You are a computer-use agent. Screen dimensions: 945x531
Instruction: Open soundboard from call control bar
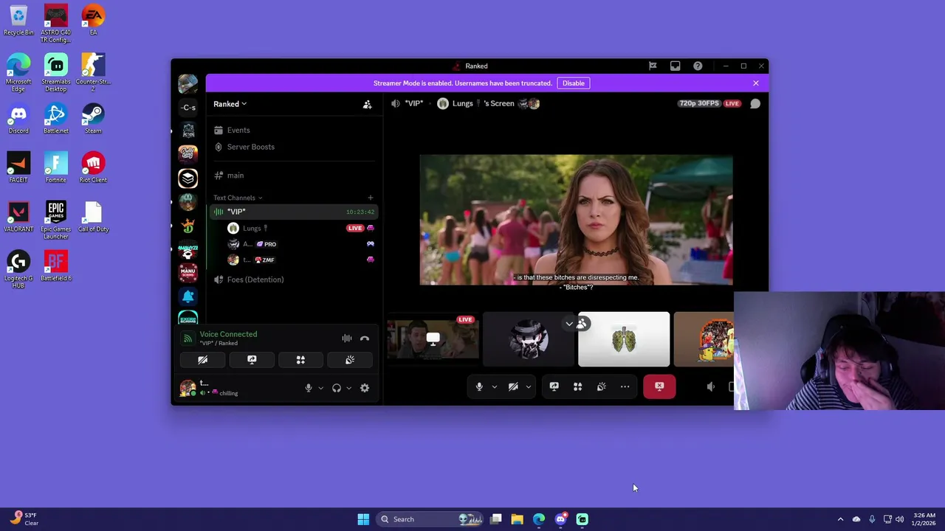(602, 386)
